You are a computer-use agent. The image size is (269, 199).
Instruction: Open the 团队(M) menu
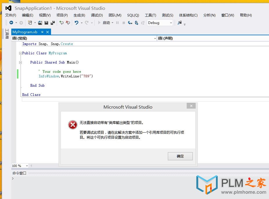pos(115,15)
